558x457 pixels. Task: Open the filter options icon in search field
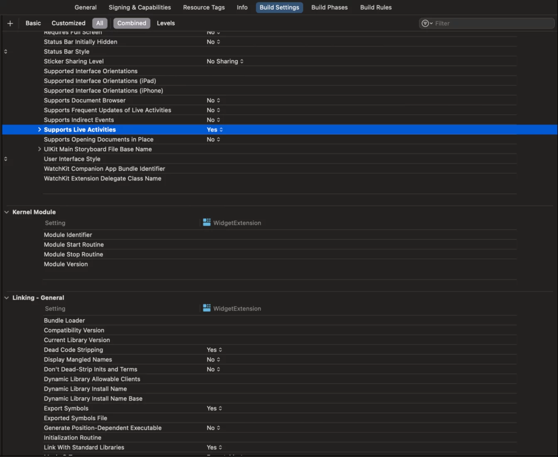point(427,23)
